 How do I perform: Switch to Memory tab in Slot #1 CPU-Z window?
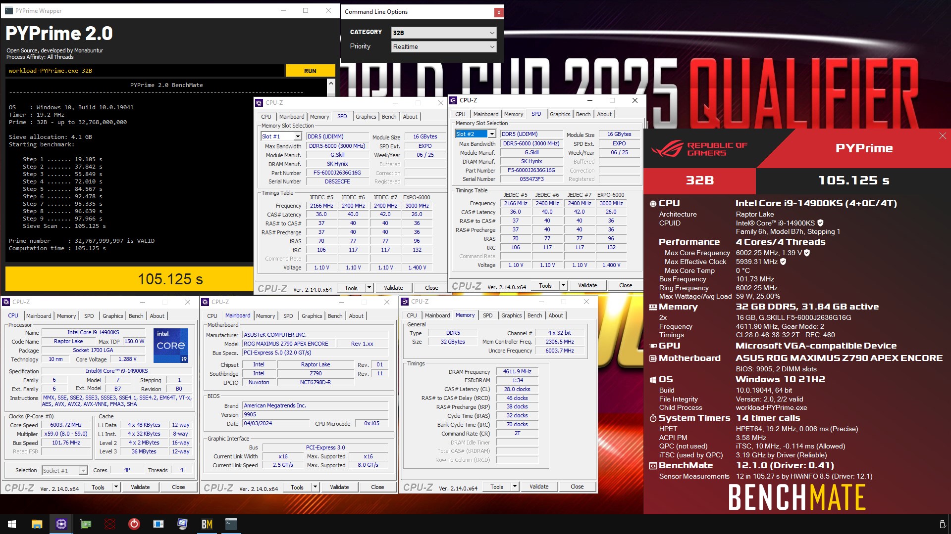(319, 117)
